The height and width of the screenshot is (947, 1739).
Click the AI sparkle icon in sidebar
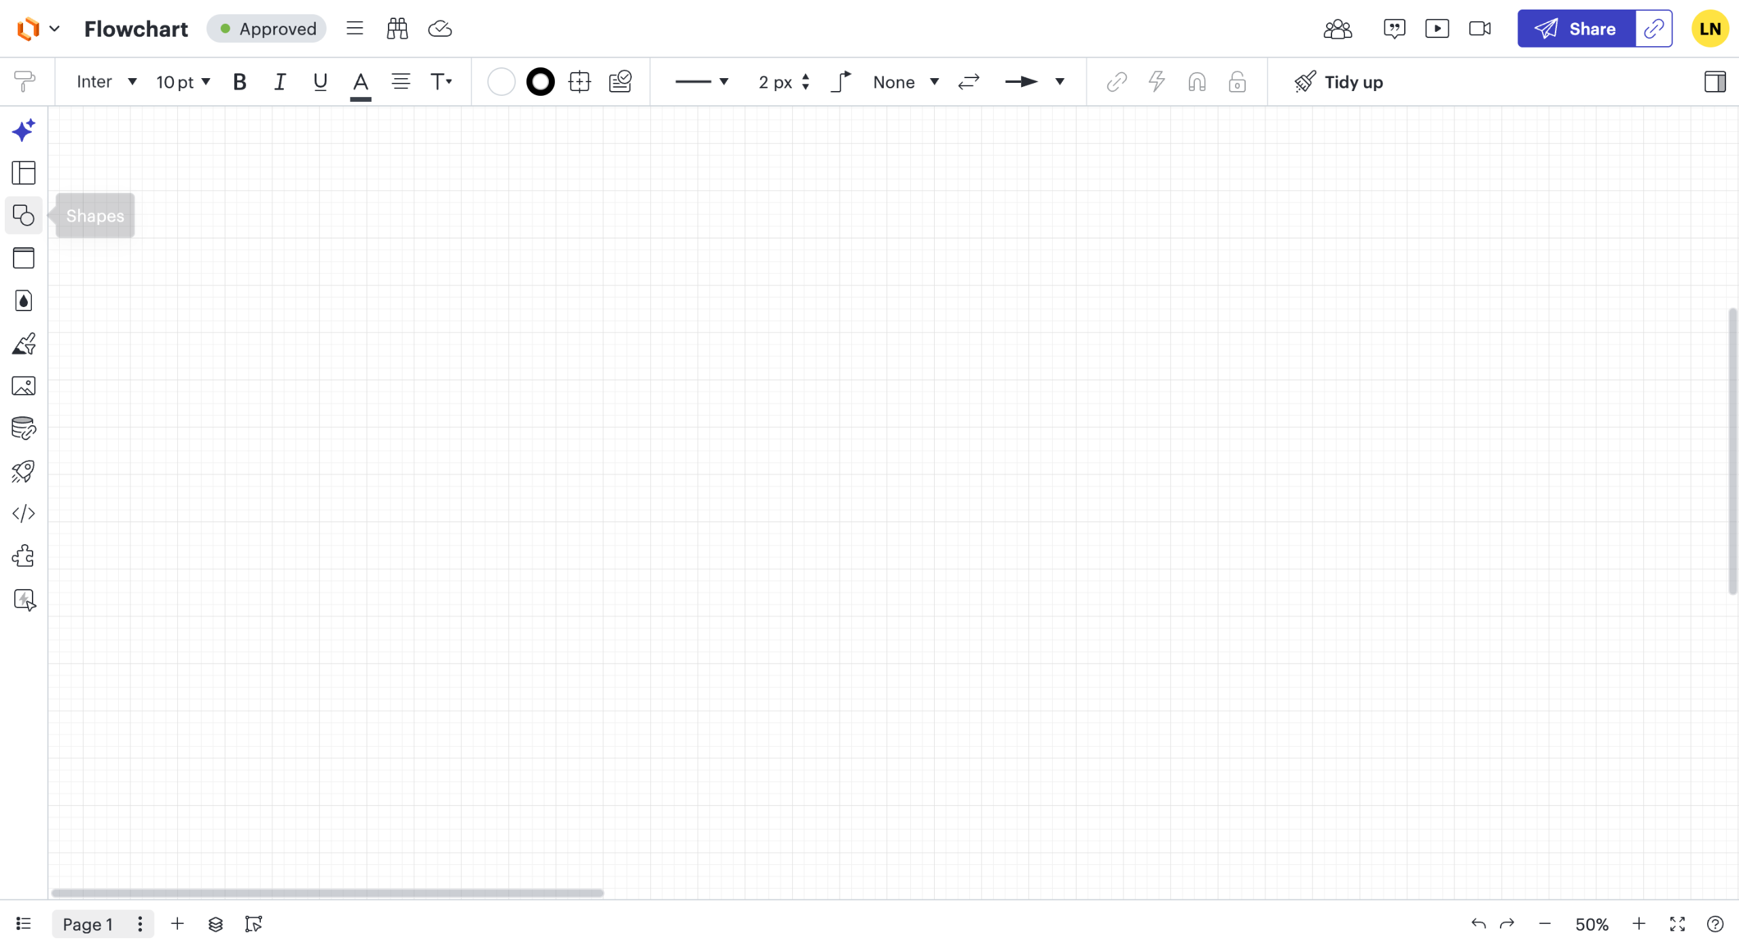click(x=23, y=130)
